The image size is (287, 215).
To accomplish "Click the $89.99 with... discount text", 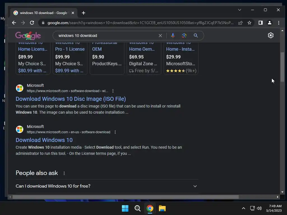I will coord(69,71).
